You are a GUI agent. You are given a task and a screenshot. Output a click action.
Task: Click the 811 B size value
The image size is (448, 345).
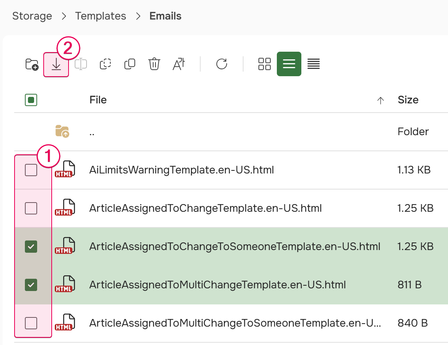point(409,285)
